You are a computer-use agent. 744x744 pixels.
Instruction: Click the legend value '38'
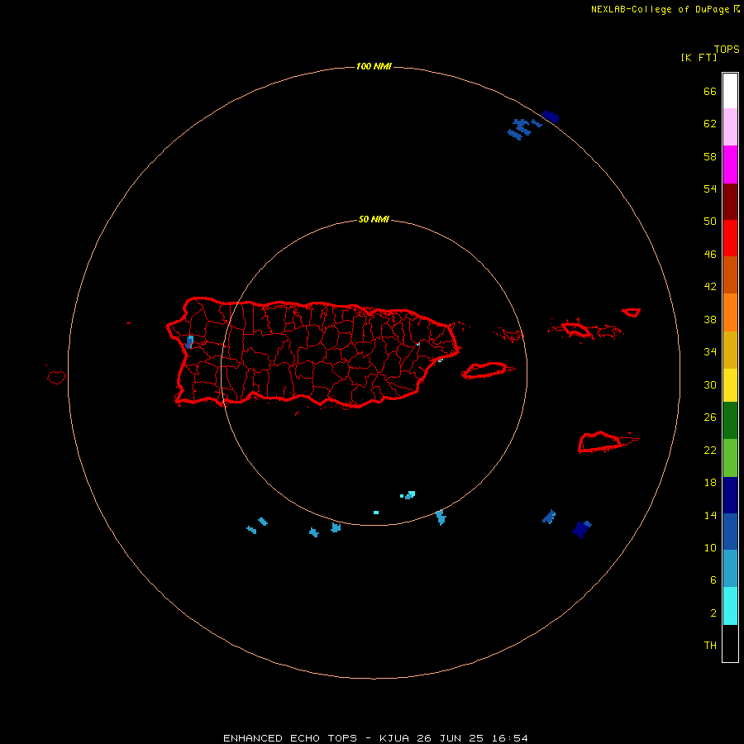pyautogui.click(x=710, y=319)
